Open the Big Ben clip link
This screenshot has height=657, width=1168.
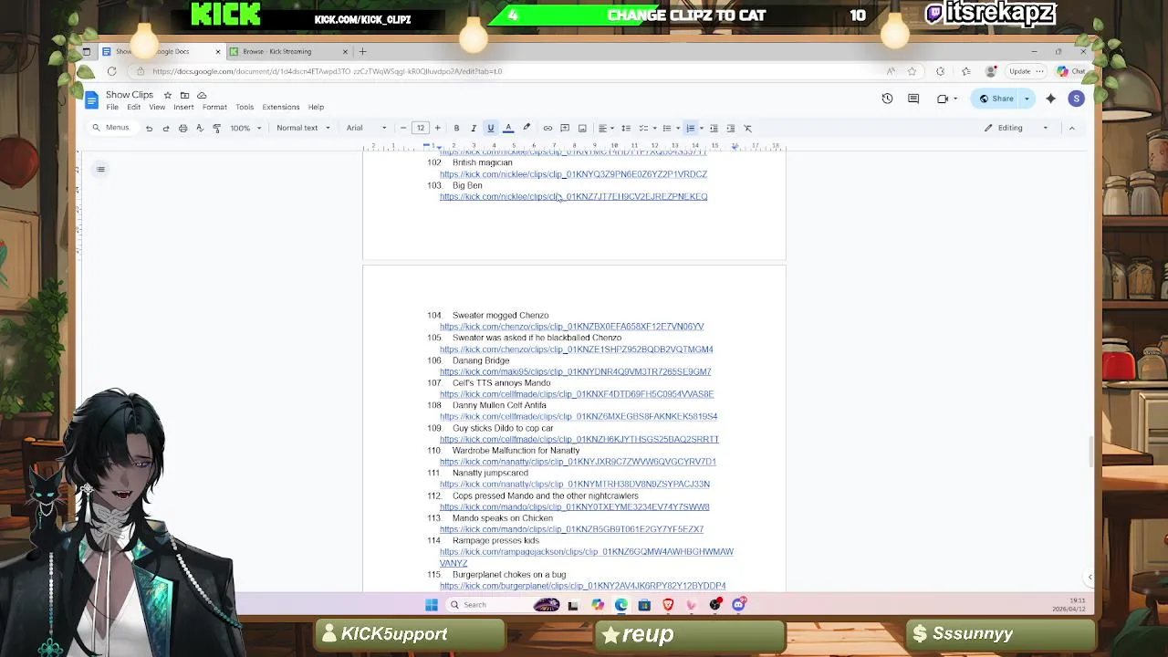point(573,196)
